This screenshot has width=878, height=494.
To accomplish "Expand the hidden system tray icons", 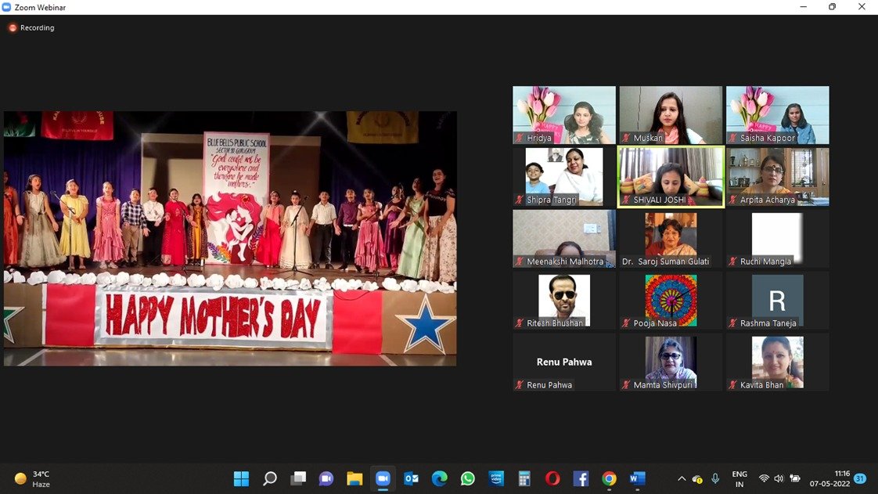I will click(x=681, y=478).
